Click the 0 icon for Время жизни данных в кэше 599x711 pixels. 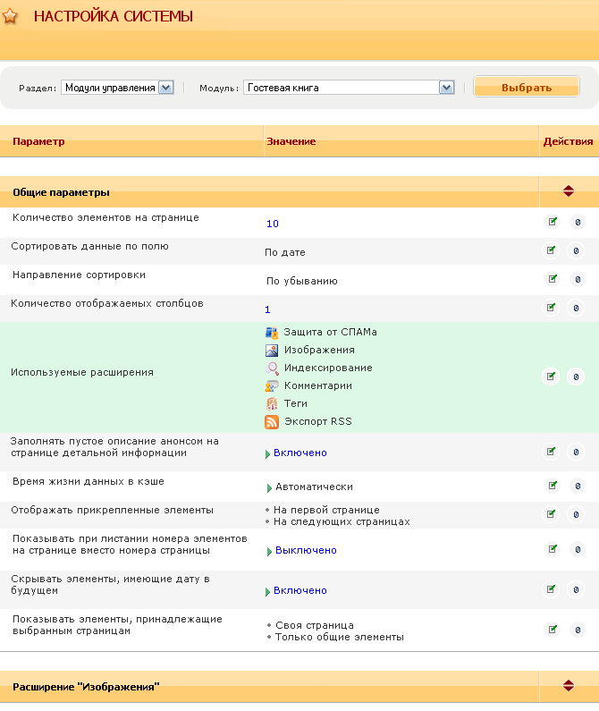(577, 486)
